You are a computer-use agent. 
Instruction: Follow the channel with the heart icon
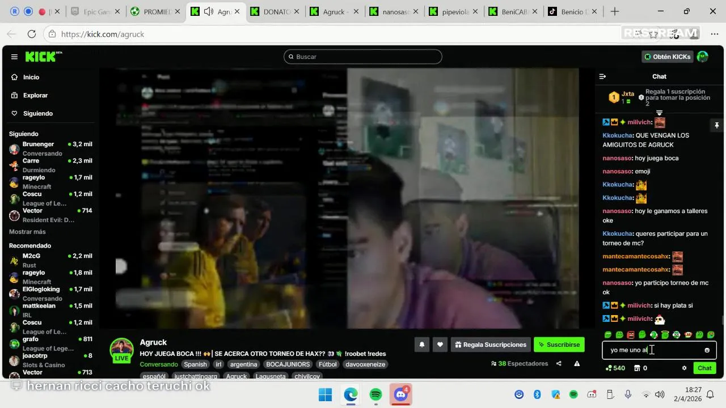[440, 345]
